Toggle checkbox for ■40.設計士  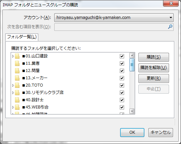122,100
